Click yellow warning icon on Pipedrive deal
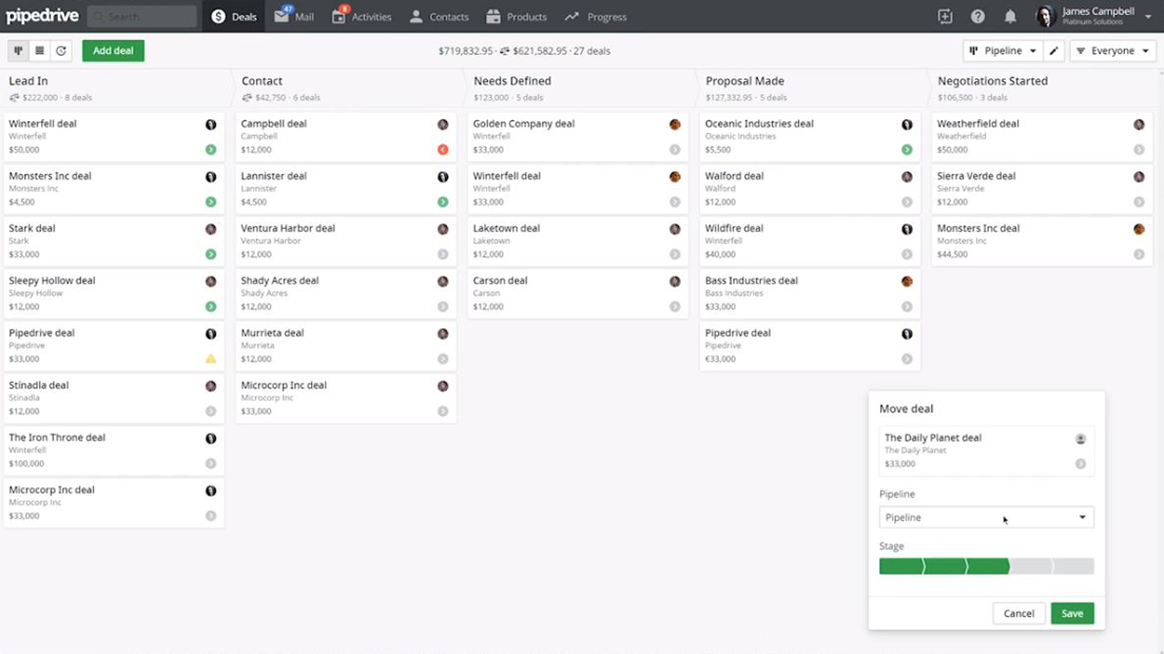The height and width of the screenshot is (654, 1164). click(210, 359)
